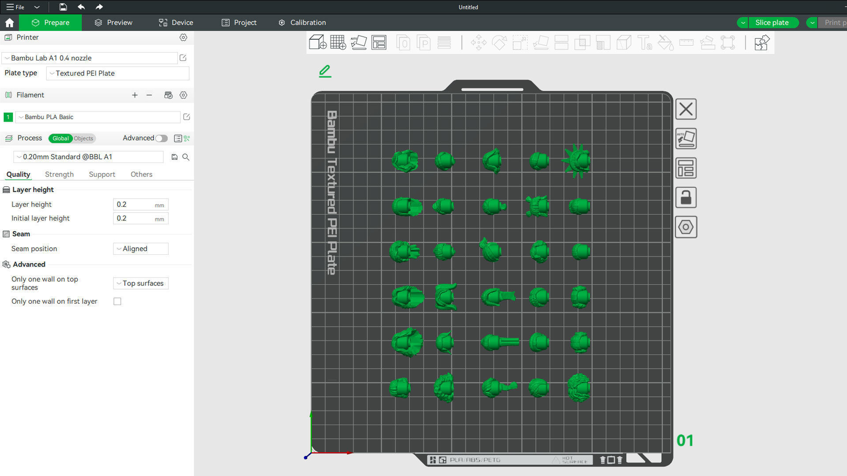
Task: Click the Assembly view icon
Action: [x=761, y=43]
